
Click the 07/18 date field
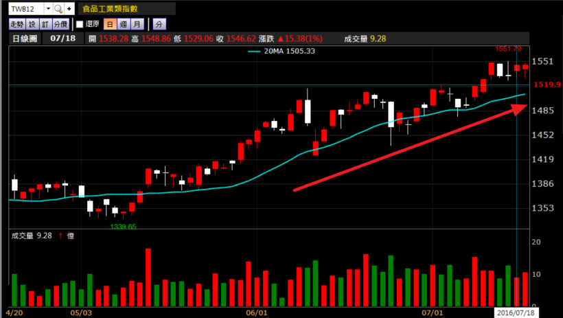click(63, 38)
